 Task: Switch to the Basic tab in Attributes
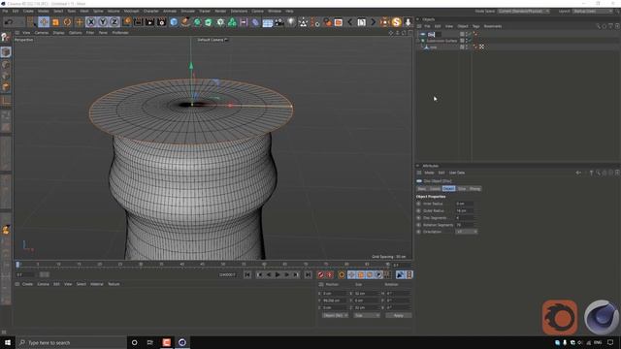[422, 189]
